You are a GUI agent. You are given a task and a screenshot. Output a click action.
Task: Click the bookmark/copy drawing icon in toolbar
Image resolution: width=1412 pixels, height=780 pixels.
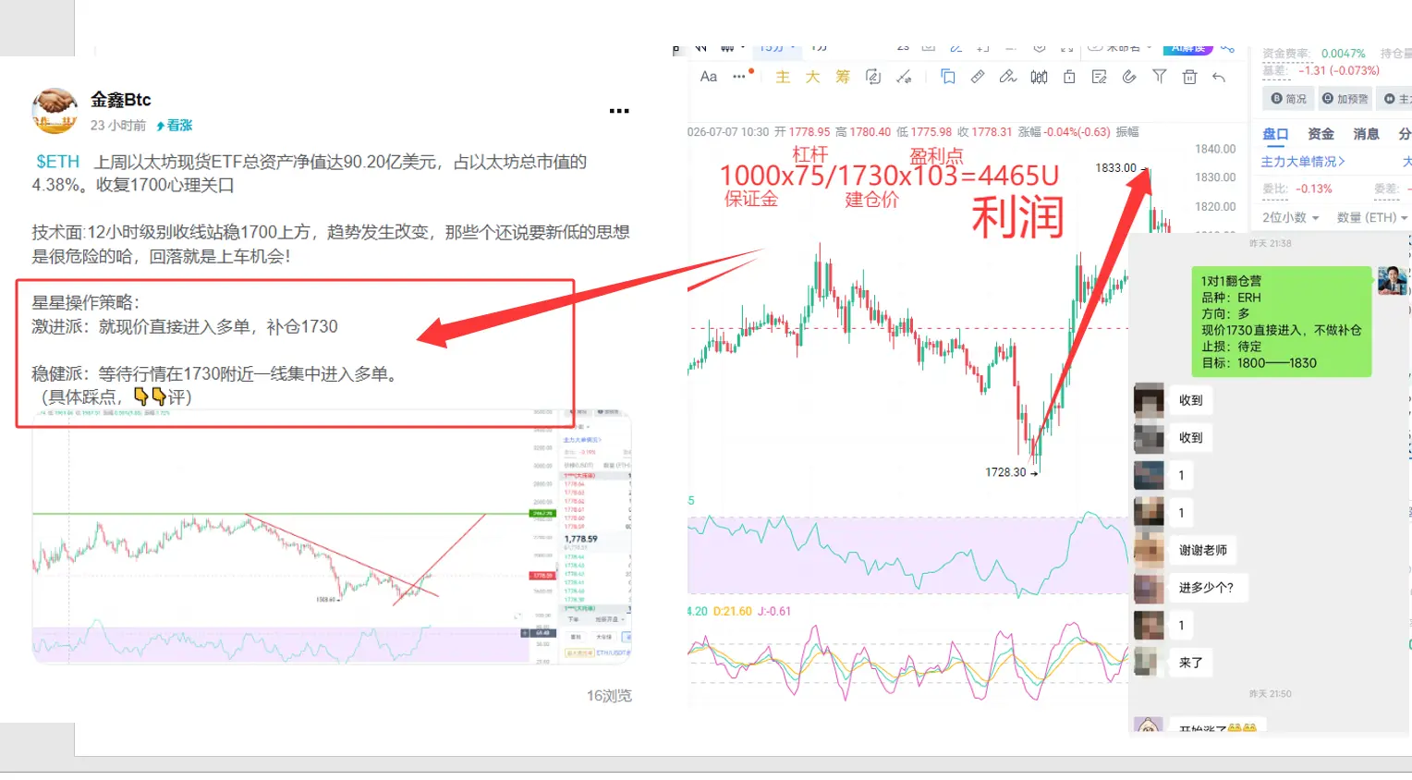click(947, 77)
